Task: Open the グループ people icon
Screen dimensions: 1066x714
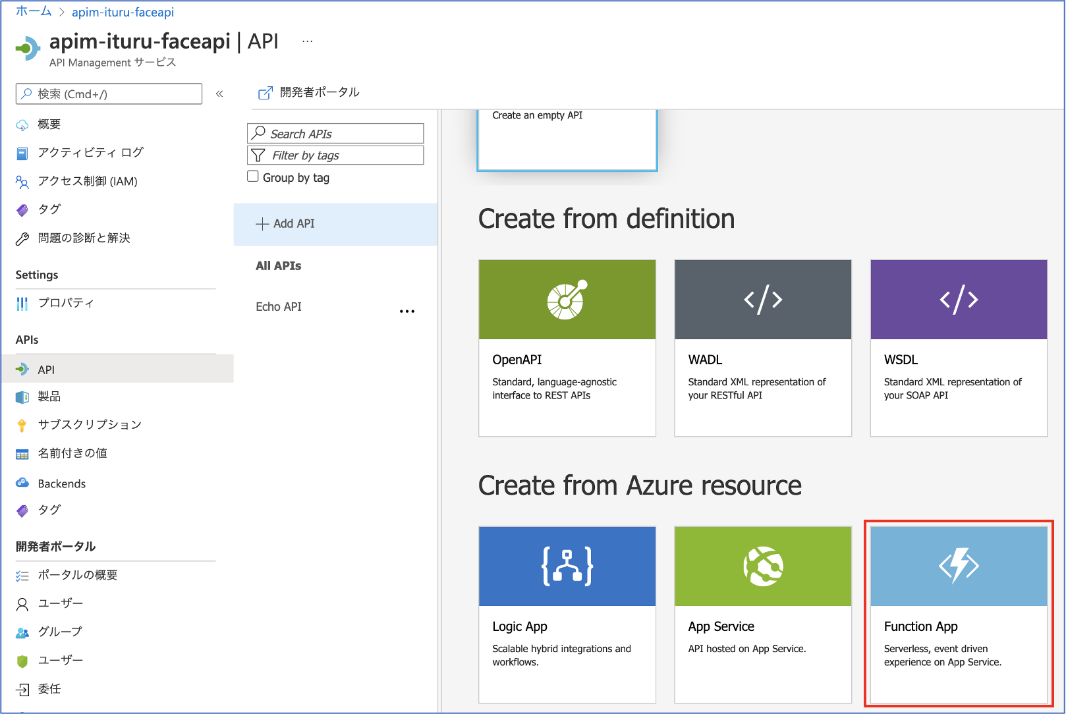Action: 22,632
